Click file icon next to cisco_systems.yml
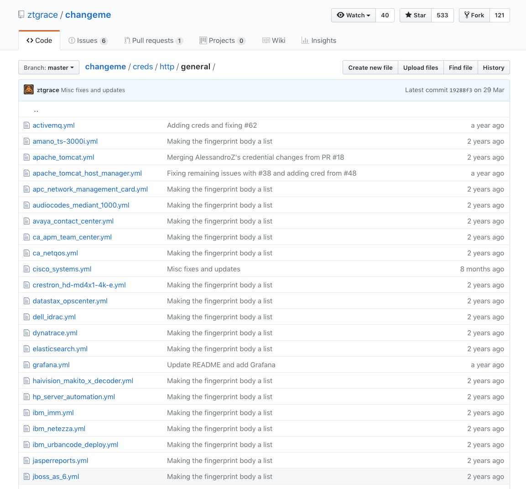This screenshot has width=526, height=489. coord(27,269)
